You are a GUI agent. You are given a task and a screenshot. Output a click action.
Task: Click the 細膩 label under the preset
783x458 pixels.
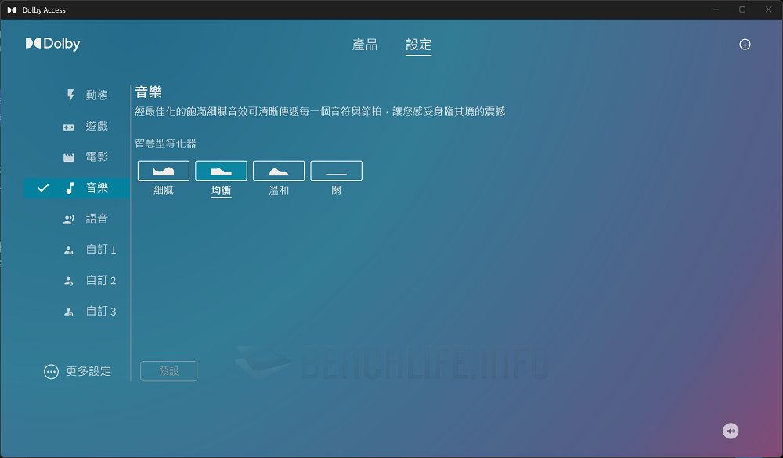(x=164, y=190)
